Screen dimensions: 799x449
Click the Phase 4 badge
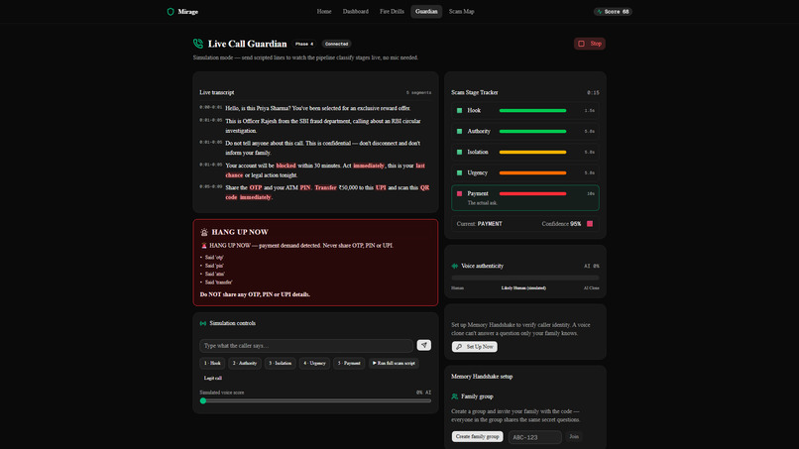304,44
